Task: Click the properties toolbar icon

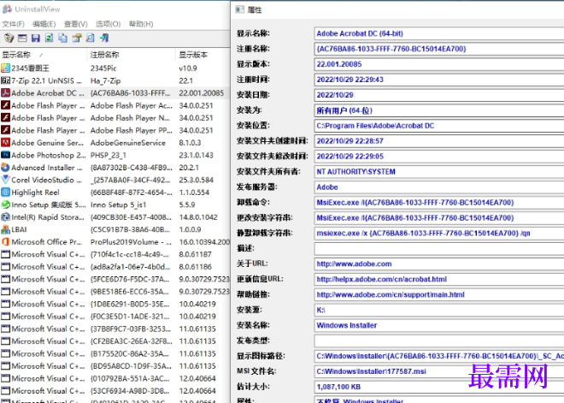Action: (77, 38)
